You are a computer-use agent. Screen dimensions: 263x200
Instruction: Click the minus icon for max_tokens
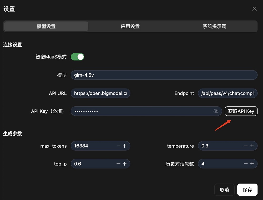pos(118,146)
